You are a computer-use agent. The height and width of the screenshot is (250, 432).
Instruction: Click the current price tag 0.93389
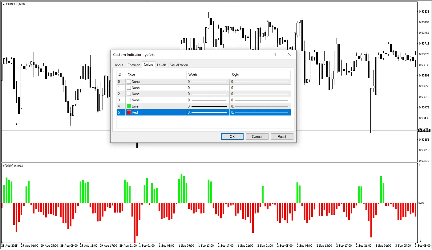424,131
